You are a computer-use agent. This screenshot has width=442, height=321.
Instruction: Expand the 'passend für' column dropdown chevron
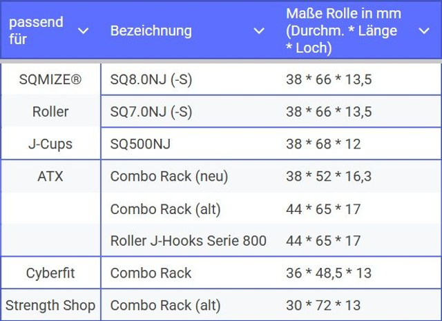point(84,31)
